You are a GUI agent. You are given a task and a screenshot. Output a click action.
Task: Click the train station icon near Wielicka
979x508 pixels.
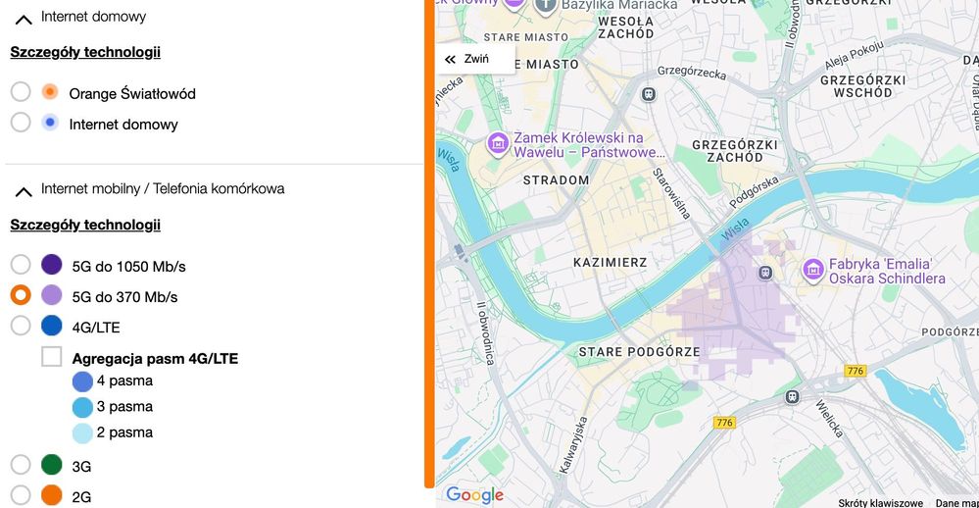point(793,397)
